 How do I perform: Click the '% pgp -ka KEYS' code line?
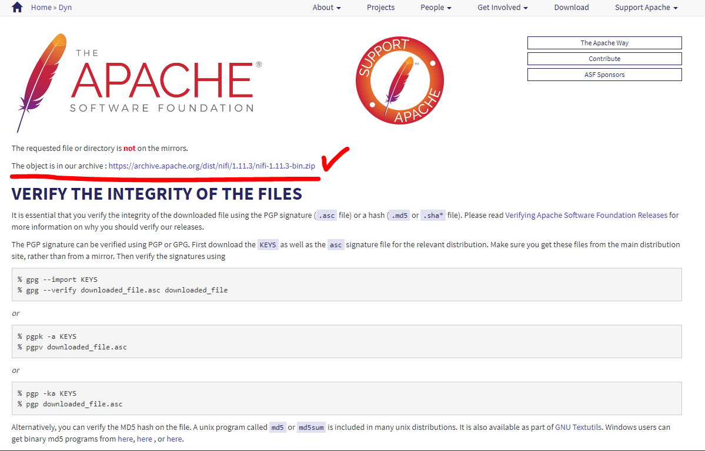[x=47, y=393]
